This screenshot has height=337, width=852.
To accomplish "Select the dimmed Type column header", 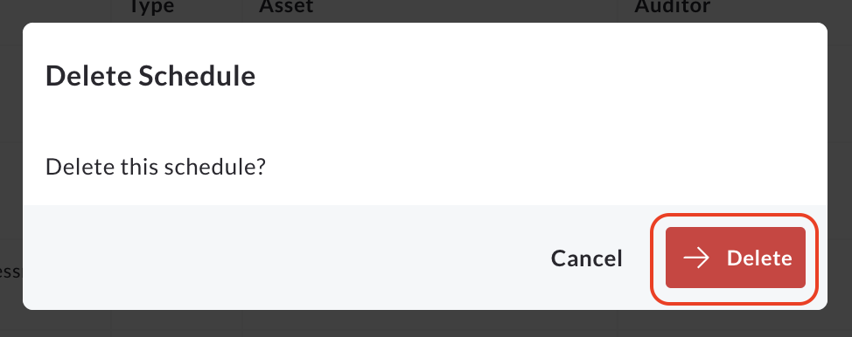I will coord(151,6).
